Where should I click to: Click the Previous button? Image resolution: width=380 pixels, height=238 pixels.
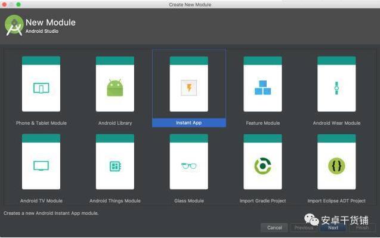(304, 228)
